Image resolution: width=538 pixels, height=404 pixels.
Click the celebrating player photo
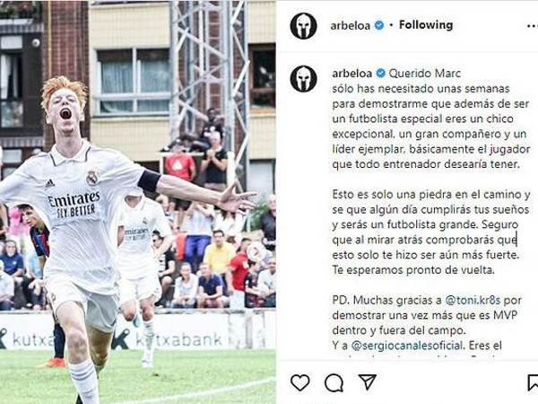[x=138, y=202]
